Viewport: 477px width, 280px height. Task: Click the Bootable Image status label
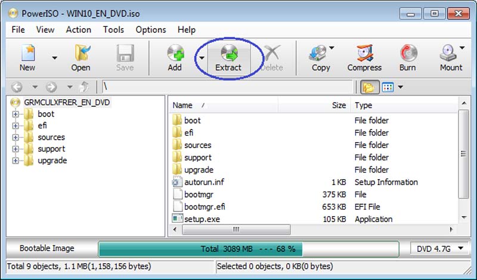(47, 248)
